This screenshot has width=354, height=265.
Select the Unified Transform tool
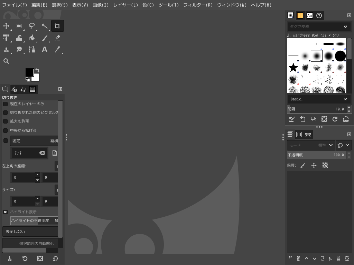coord(6,38)
